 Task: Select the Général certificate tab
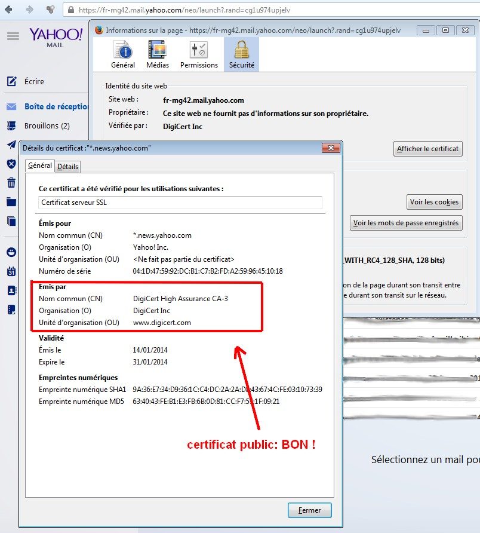40,166
